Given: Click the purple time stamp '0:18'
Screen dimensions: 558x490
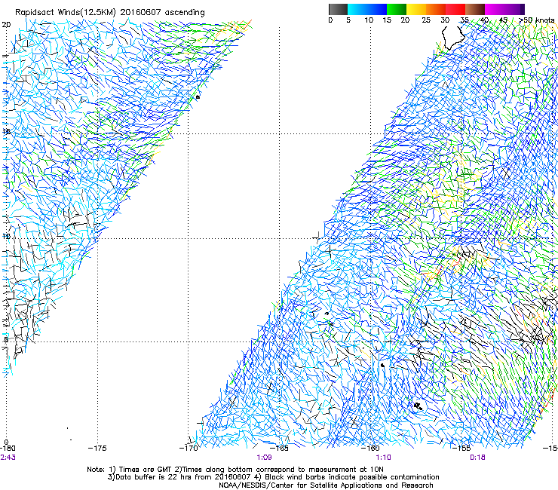Looking at the screenshot, I should pyautogui.click(x=477, y=458).
